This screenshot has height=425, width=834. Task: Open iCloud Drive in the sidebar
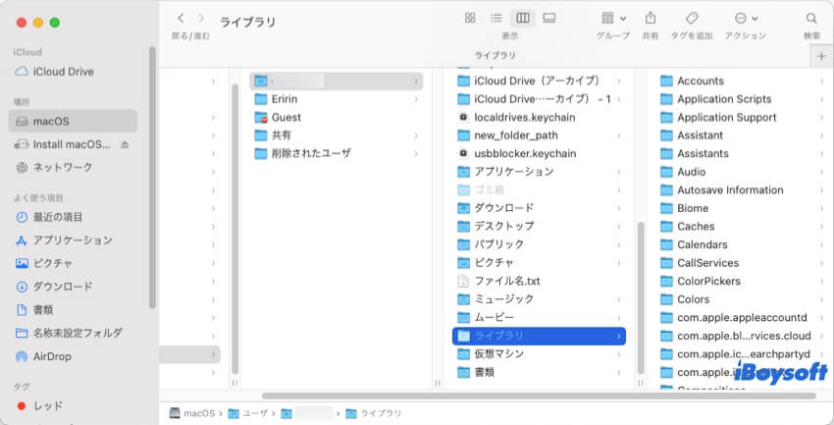[63, 72]
